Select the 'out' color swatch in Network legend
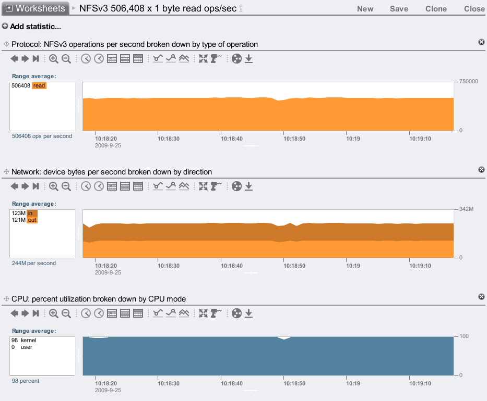The height and width of the screenshot is (401, 487). pos(32,220)
